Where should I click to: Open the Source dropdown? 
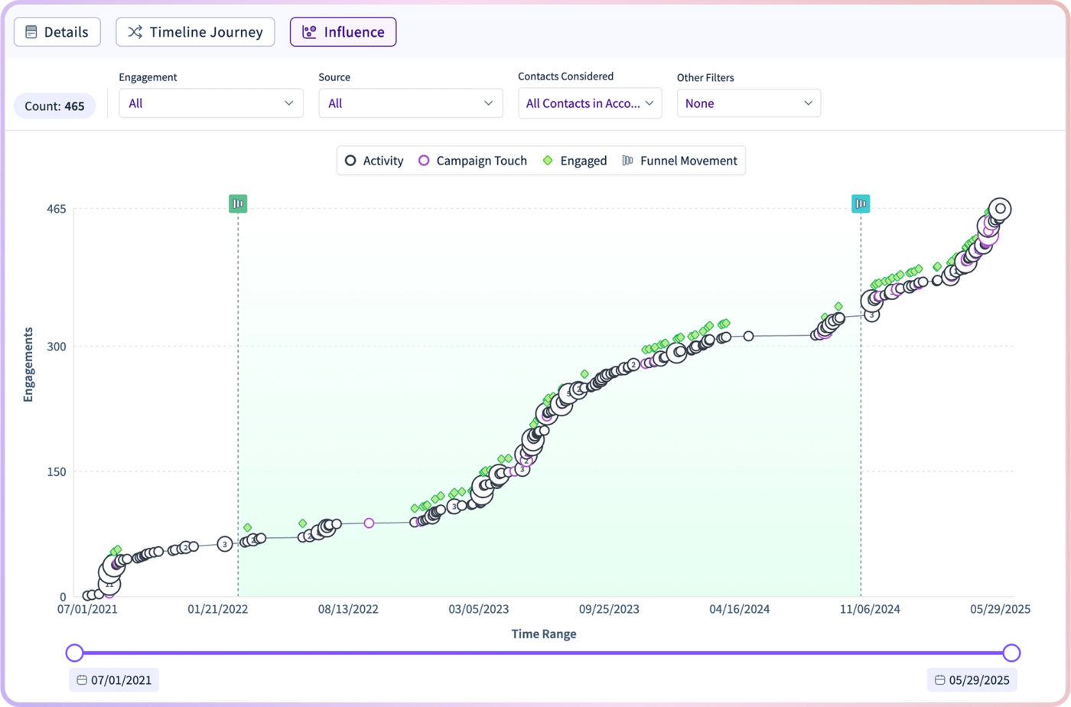tap(411, 103)
